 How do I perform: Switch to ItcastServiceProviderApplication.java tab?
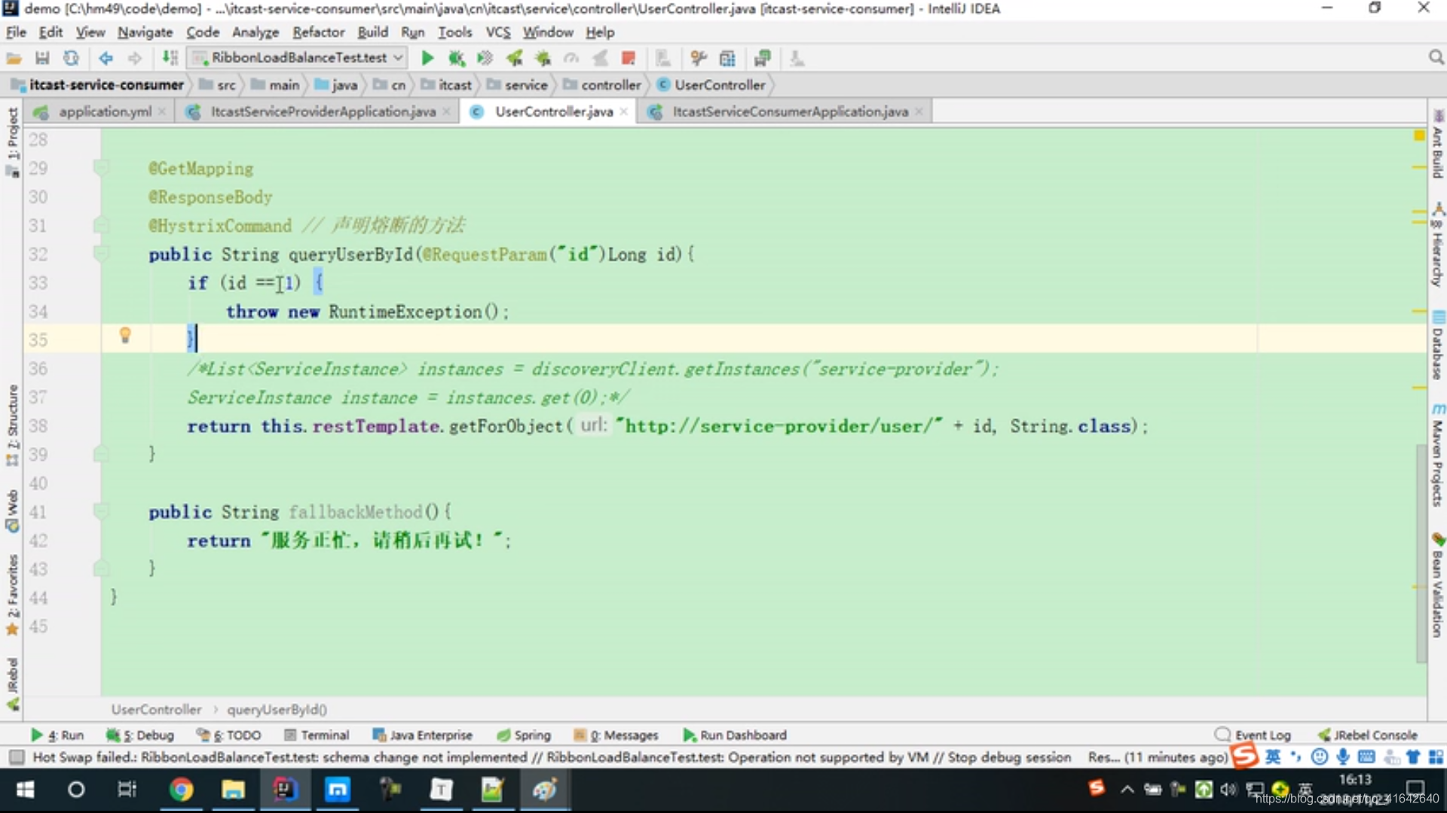tap(323, 111)
